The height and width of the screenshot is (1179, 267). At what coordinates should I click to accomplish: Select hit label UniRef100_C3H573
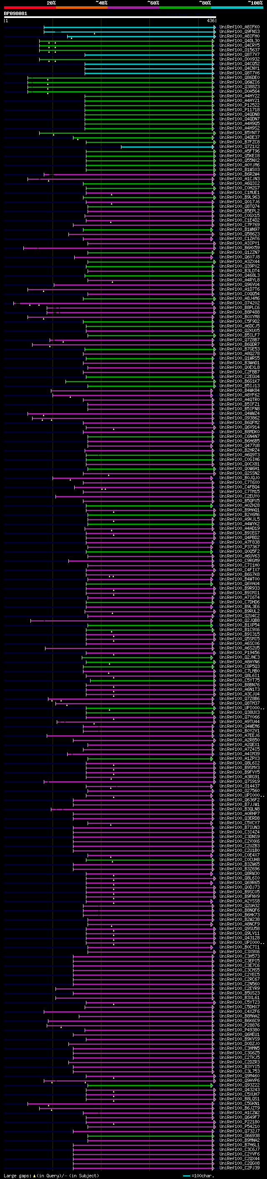[x=239, y=956]
